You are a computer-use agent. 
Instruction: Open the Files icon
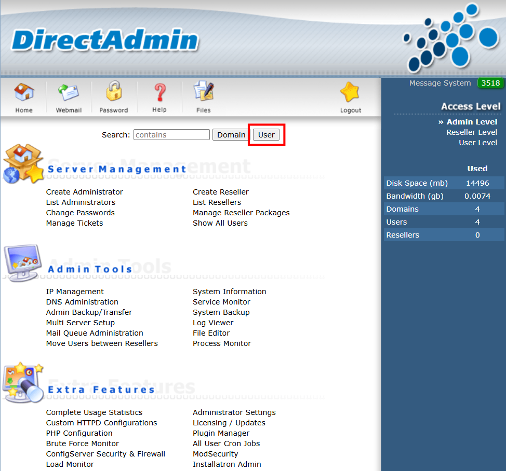[203, 91]
